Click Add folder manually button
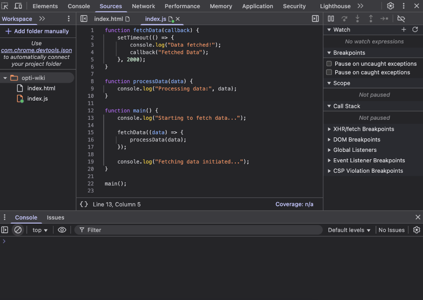Image resolution: width=423 pixels, height=300 pixels. (x=37, y=31)
